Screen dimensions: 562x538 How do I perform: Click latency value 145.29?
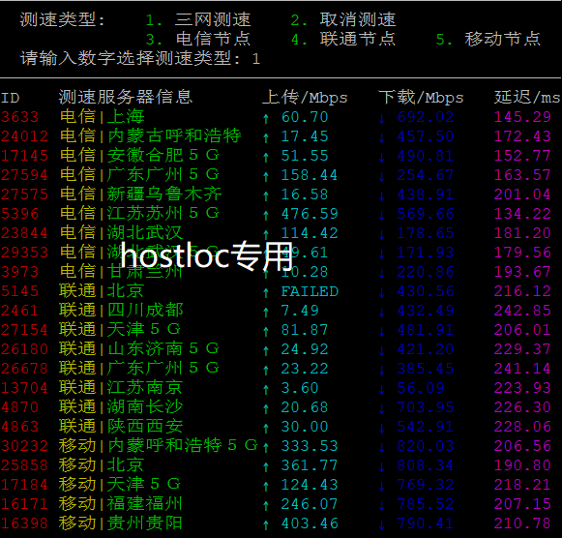(522, 117)
